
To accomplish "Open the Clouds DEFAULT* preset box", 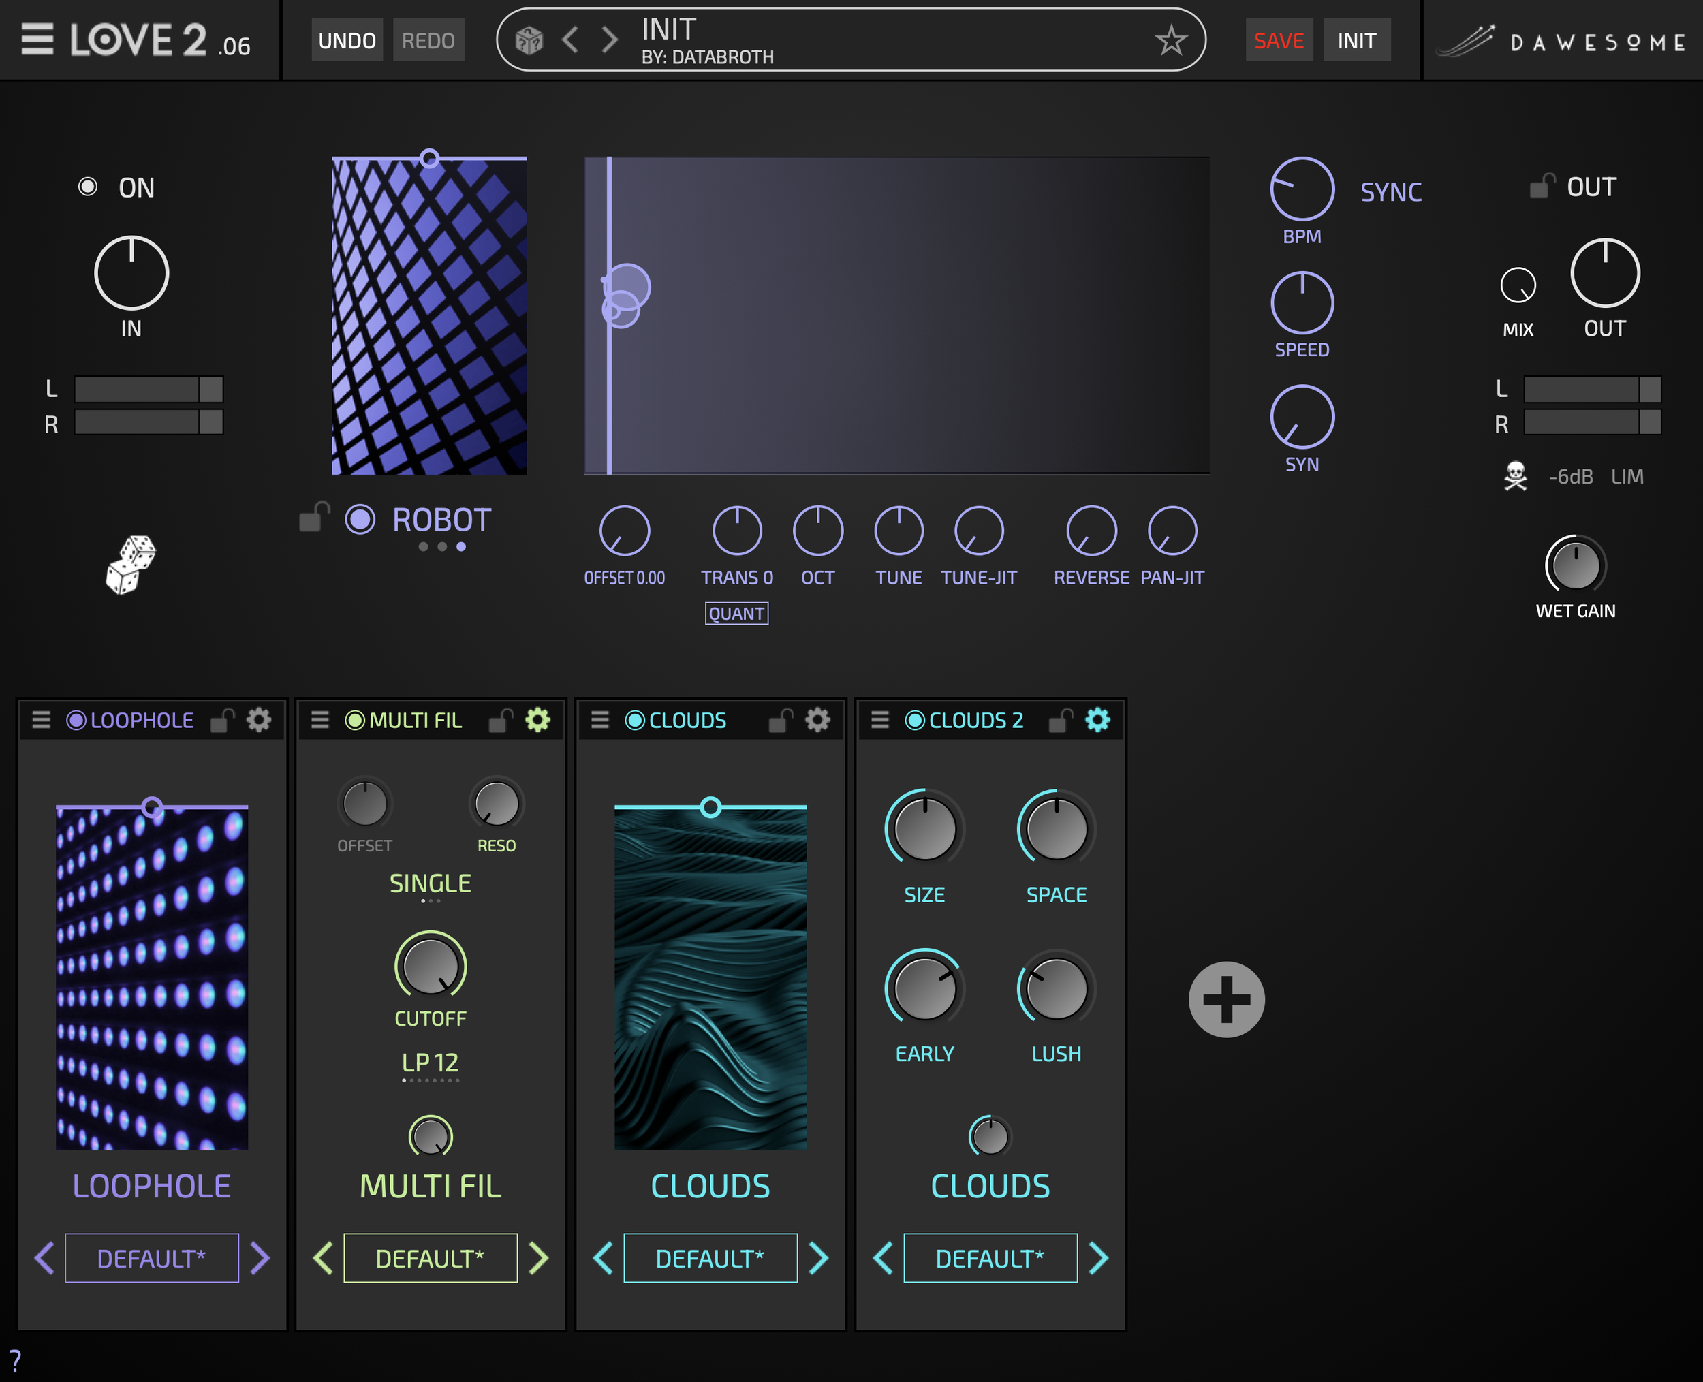I will coord(710,1258).
